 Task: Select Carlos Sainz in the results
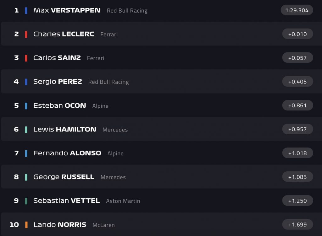pos(57,58)
